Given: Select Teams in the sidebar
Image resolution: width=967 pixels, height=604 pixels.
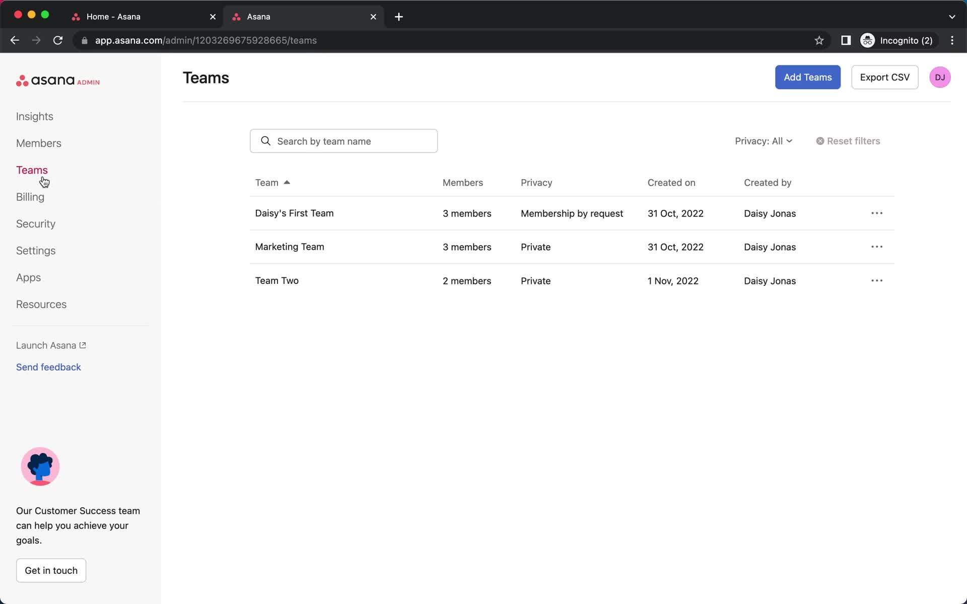Looking at the screenshot, I should 32,170.
